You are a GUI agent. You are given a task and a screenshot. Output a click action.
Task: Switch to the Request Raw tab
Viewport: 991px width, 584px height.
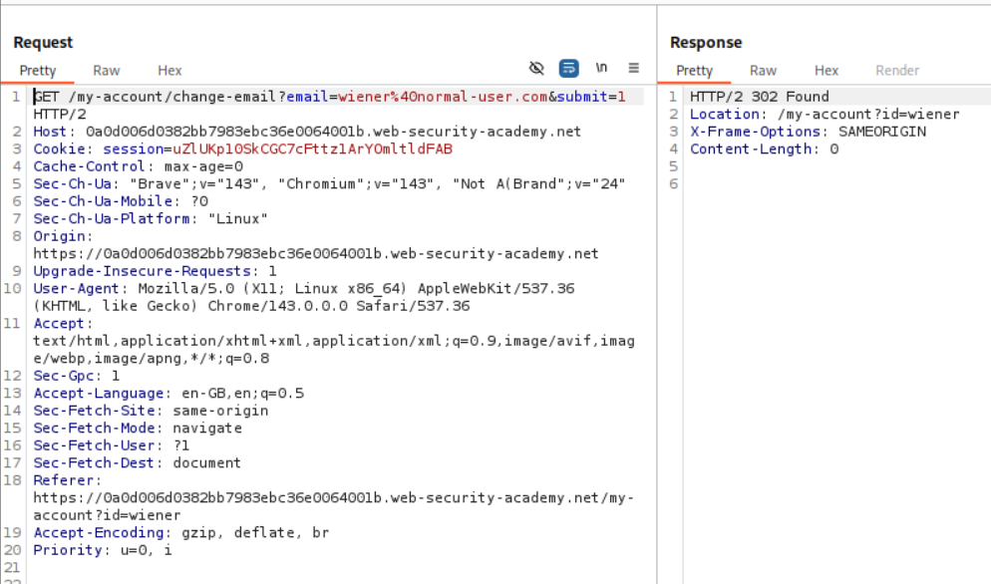(107, 71)
